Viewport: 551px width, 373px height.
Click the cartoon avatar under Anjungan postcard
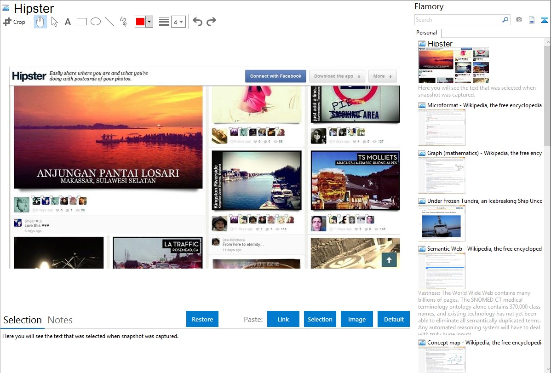coord(22,205)
